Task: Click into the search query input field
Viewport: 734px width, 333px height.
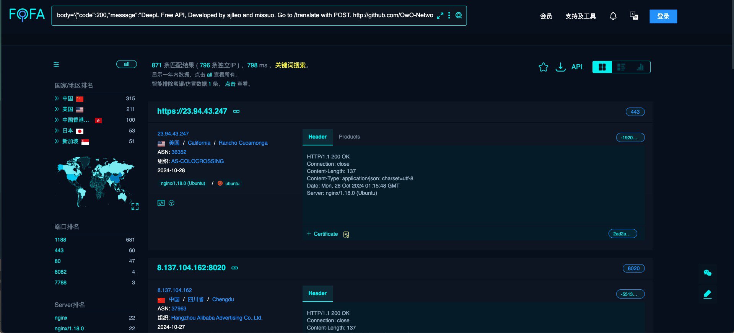Action: tap(245, 15)
